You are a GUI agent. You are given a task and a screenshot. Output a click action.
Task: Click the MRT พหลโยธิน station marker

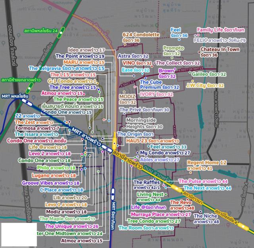click(x=27, y=102)
